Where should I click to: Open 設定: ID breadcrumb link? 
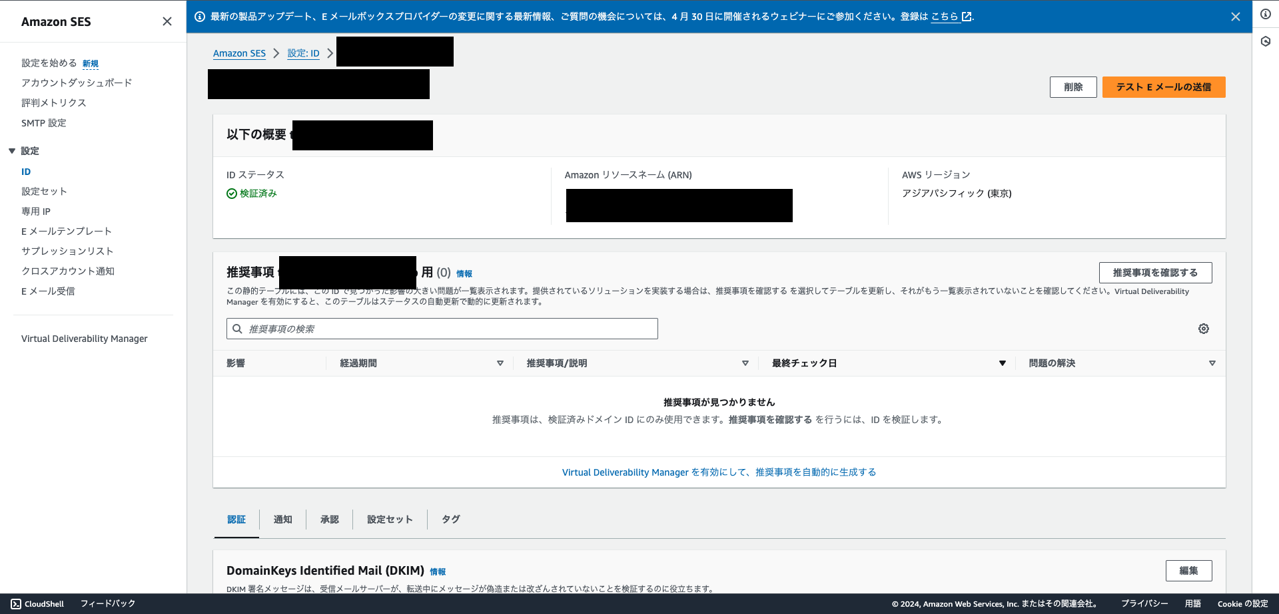click(303, 53)
